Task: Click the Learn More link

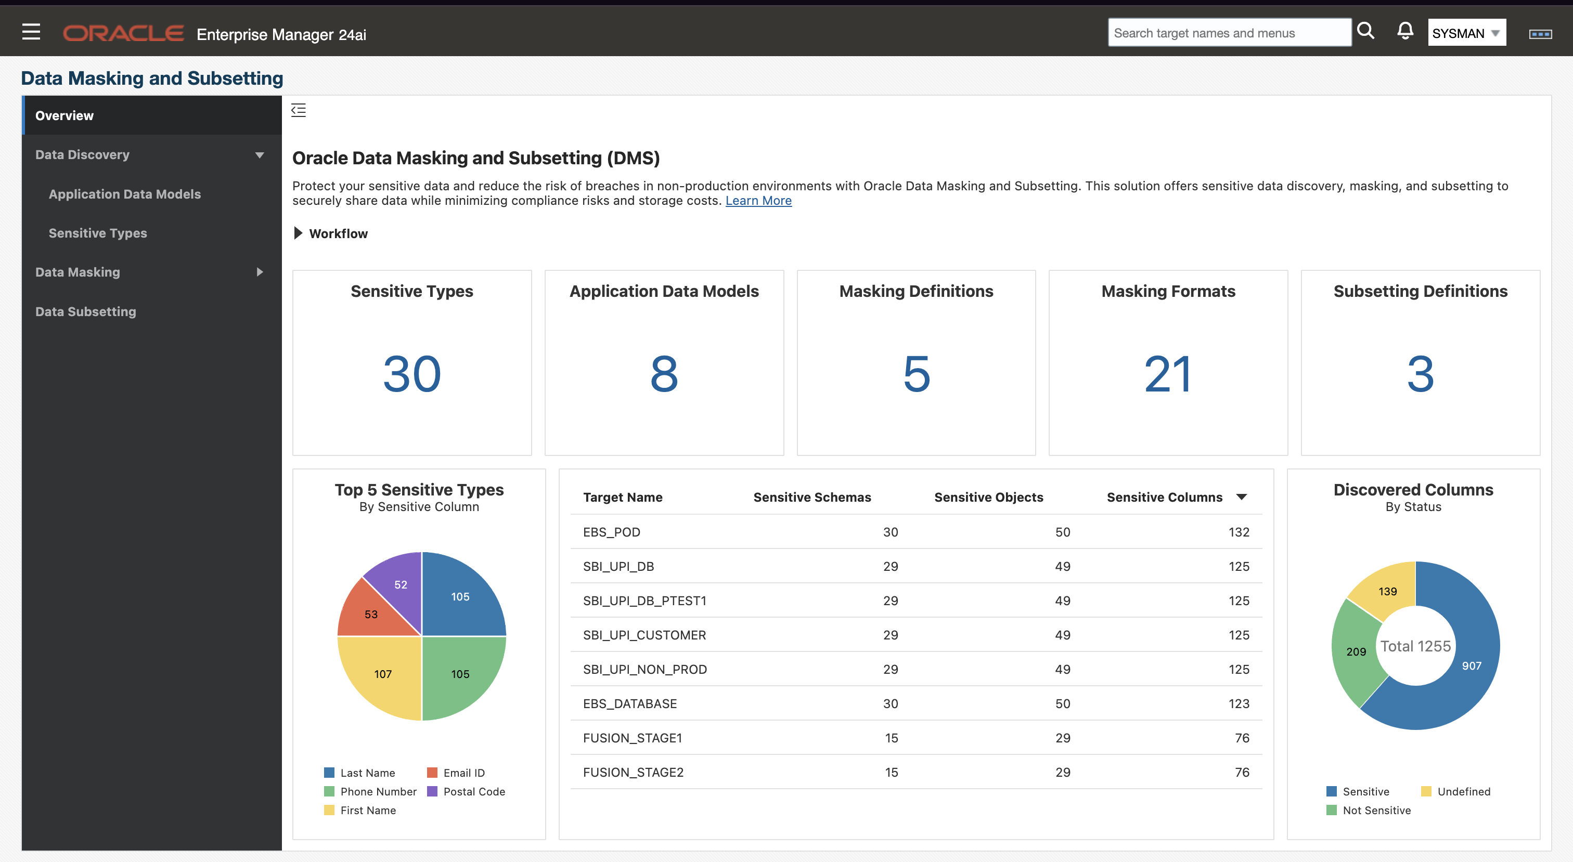Action: (758, 201)
